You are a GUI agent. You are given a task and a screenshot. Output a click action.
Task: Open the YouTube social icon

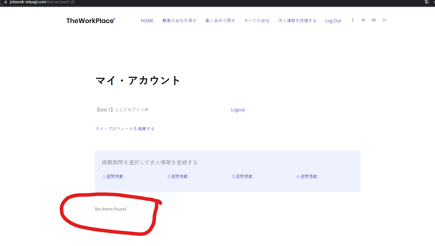click(374, 20)
